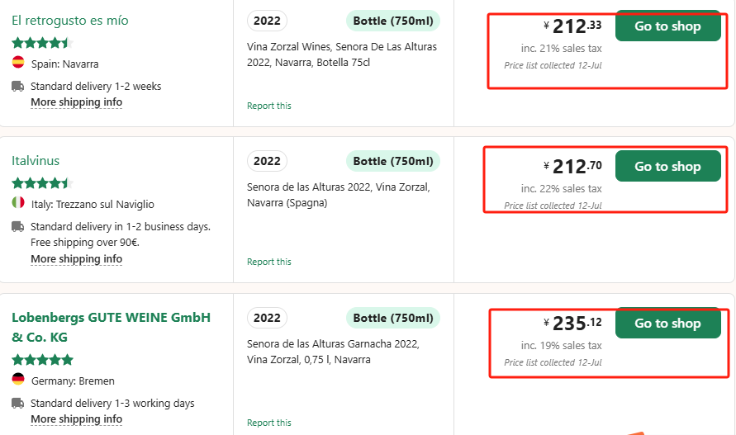Expand More shipping info for Lobenbergs

77,419
